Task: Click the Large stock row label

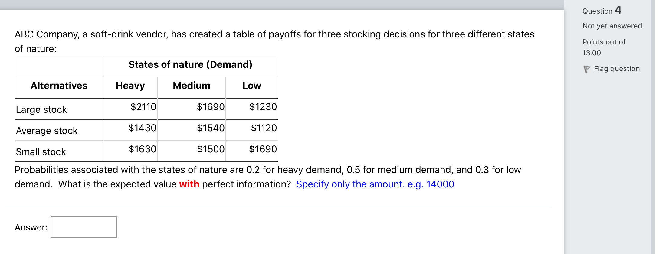Action: pos(41,109)
